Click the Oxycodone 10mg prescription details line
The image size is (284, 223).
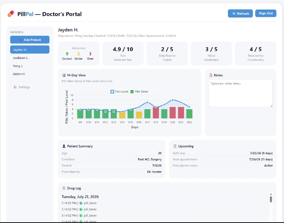tap(117, 36)
